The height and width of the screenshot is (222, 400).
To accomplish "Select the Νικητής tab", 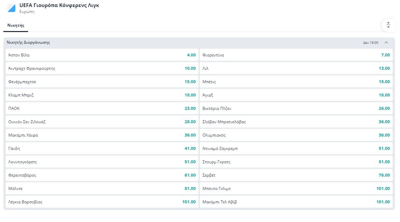I will pos(16,25).
